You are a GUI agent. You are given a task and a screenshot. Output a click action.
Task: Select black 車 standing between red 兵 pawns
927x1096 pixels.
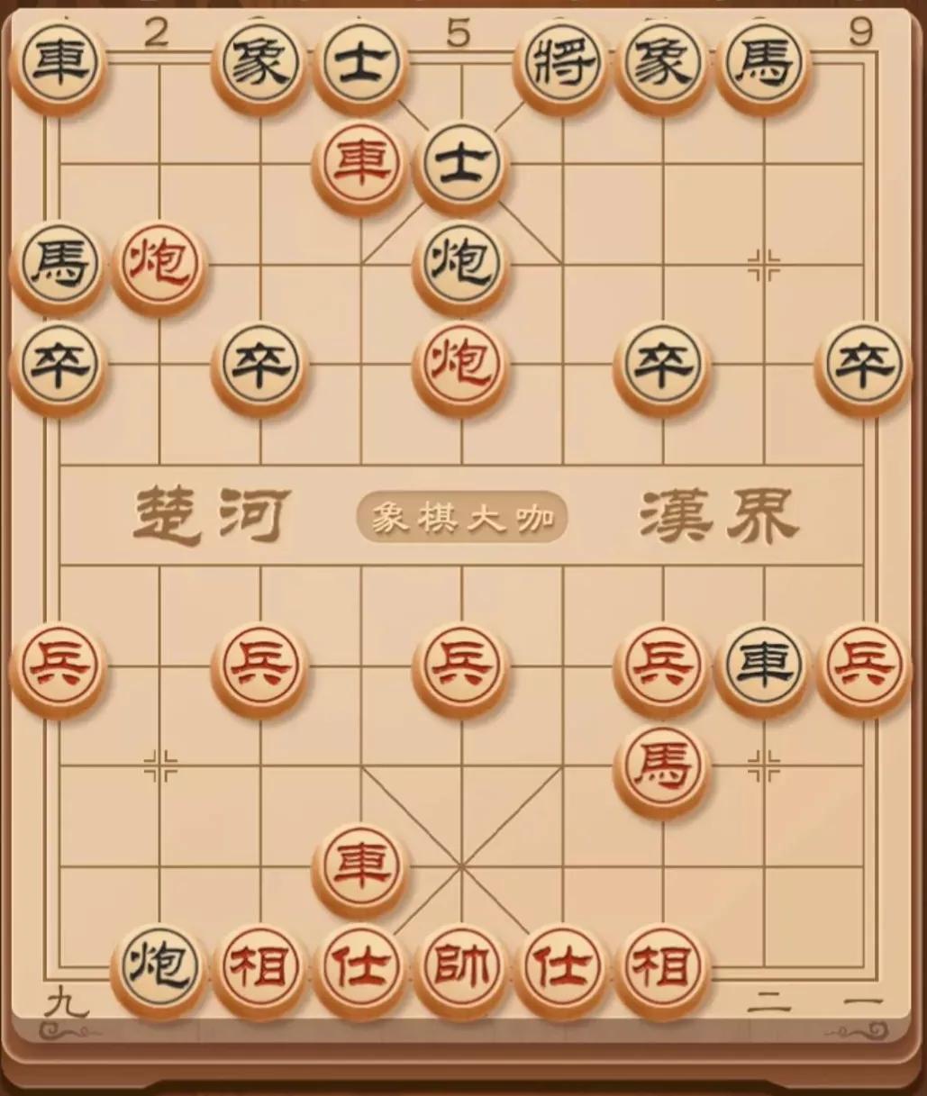pos(763,667)
